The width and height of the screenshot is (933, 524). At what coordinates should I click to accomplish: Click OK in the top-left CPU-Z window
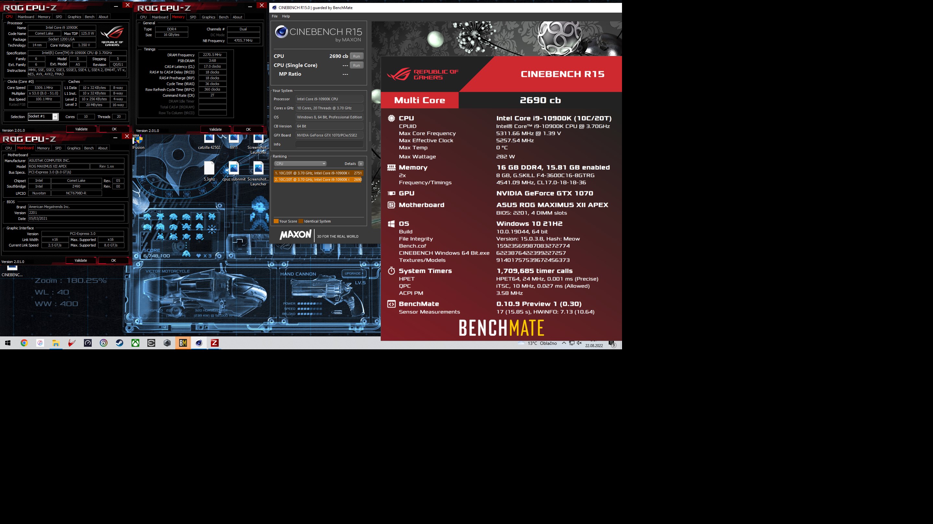pyautogui.click(x=114, y=129)
